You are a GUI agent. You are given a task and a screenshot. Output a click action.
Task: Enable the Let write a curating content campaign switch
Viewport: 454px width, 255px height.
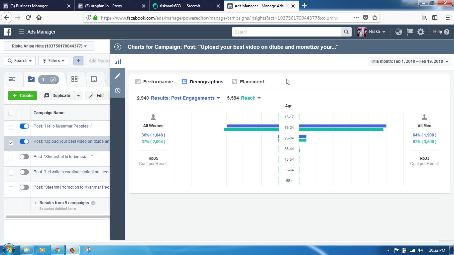(x=24, y=172)
